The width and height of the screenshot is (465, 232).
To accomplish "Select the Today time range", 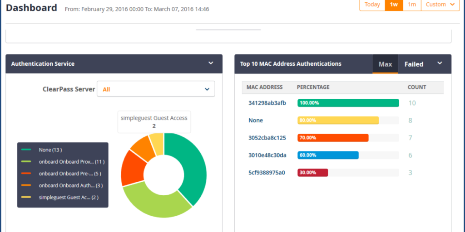I will (372, 5).
